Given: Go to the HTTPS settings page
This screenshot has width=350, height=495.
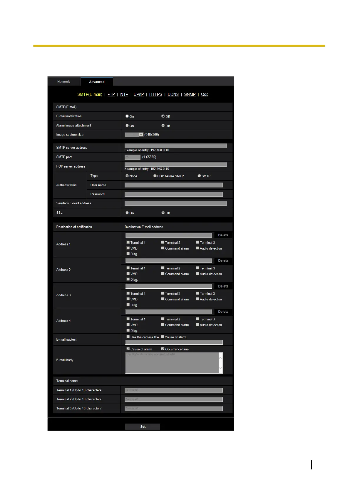Looking at the screenshot, I should click(x=155, y=94).
